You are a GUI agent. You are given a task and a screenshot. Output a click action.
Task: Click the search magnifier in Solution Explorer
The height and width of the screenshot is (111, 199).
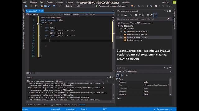pyautogui.click(x=169, y=19)
